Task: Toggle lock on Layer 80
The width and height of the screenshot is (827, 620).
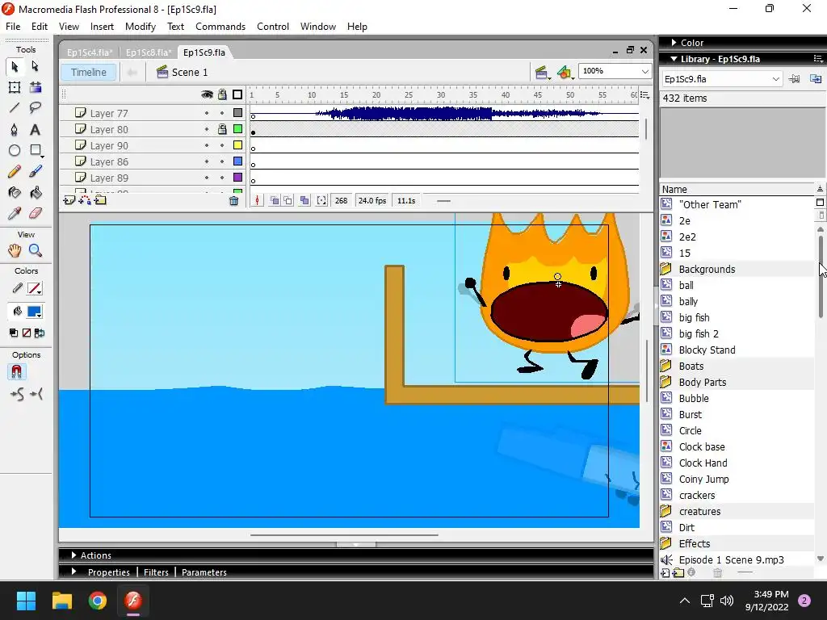Action: pyautogui.click(x=222, y=129)
